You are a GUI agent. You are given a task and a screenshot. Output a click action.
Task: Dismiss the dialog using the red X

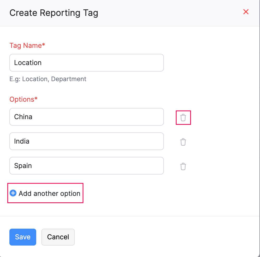(x=246, y=12)
